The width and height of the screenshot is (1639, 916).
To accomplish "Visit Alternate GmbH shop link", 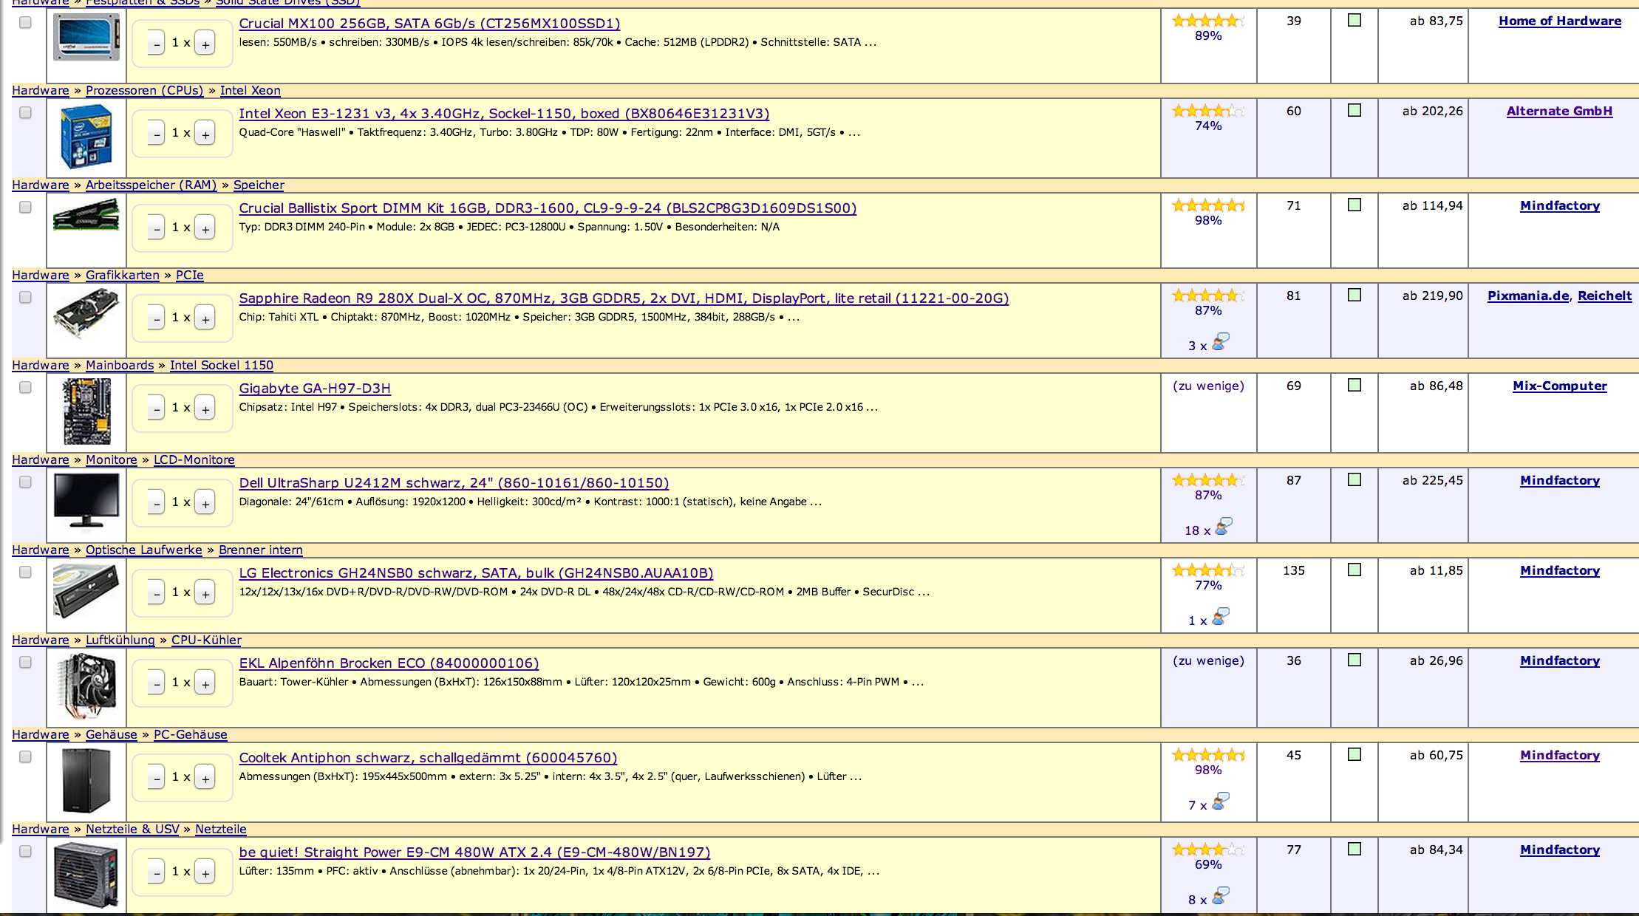I will pos(1559,111).
